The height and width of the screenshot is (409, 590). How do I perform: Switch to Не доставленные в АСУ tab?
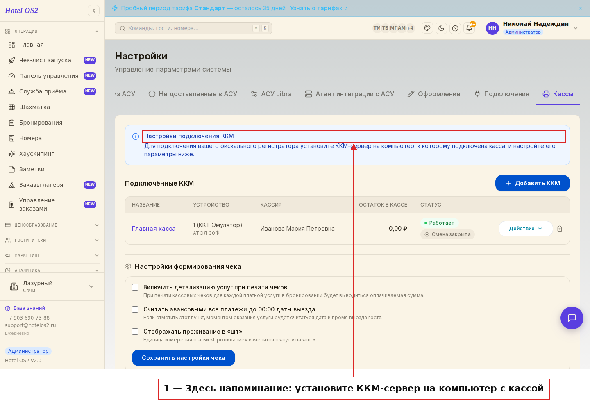[x=193, y=94]
